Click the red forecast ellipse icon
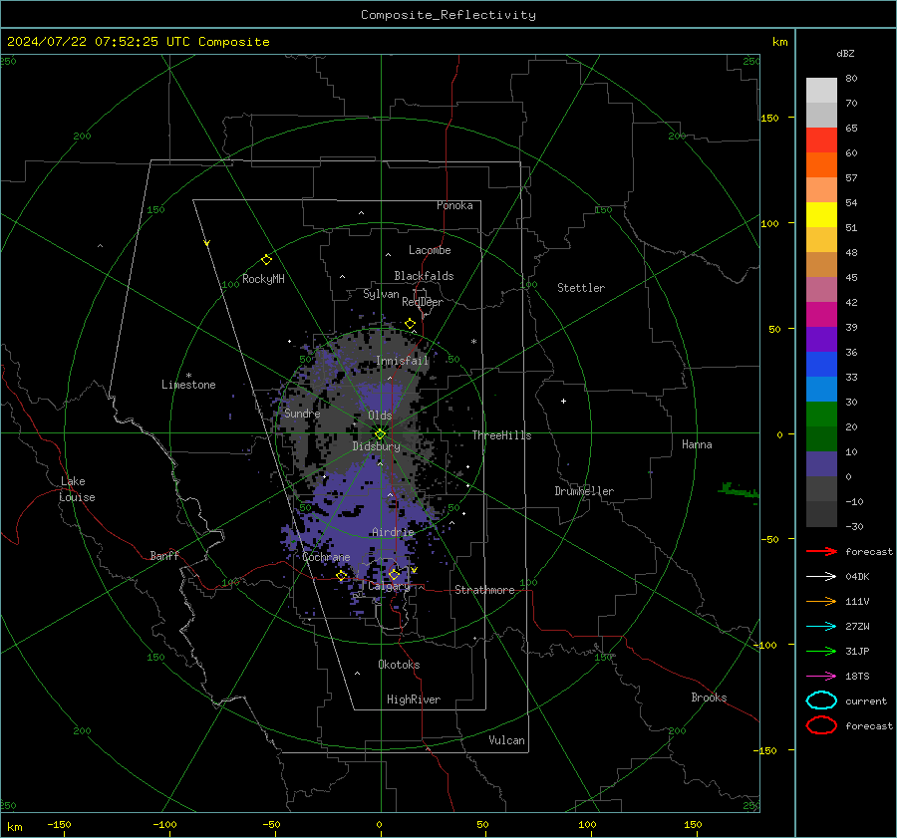 click(821, 725)
